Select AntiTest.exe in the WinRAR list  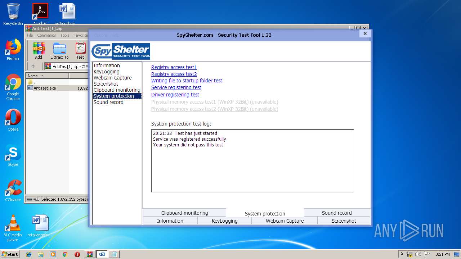coord(57,88)
